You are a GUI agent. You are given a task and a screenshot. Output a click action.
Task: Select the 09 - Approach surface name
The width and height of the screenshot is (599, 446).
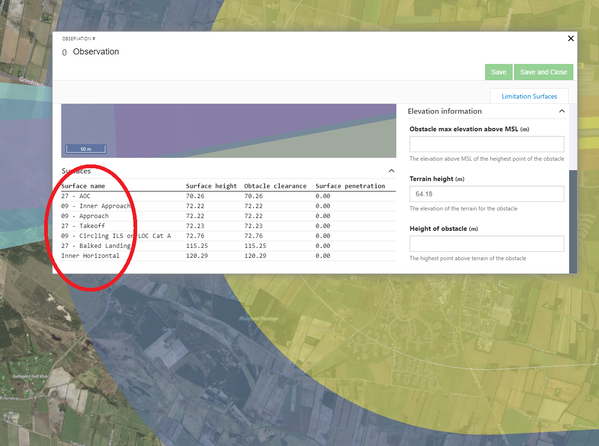[x=85, y=216]
